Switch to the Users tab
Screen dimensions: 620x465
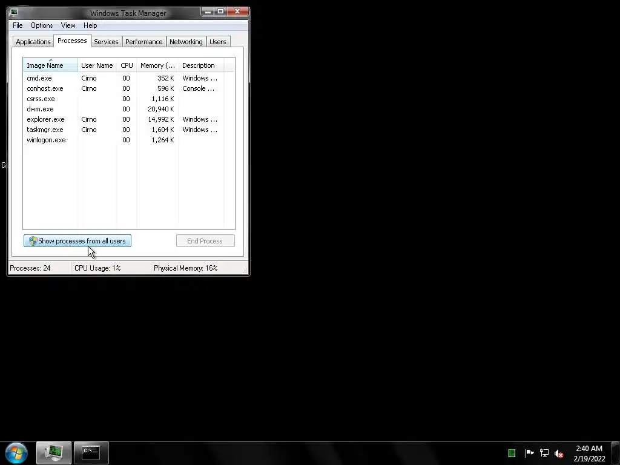click(x=218, y=42)
